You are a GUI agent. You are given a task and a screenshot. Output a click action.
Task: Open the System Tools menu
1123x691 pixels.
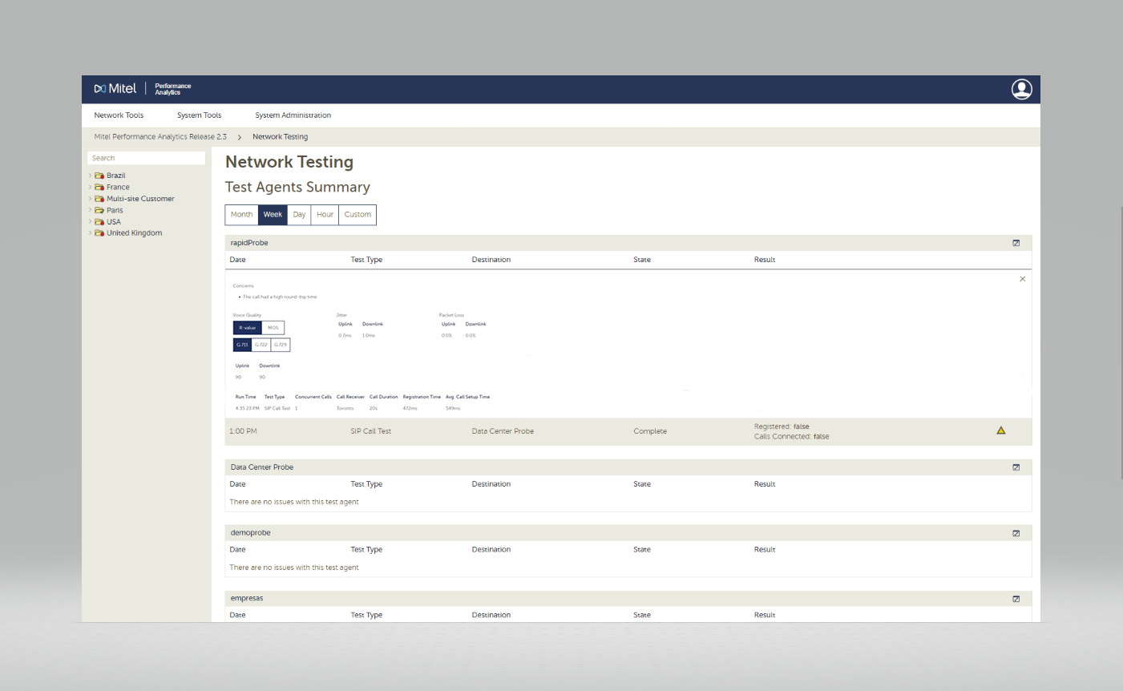point(199,115)
